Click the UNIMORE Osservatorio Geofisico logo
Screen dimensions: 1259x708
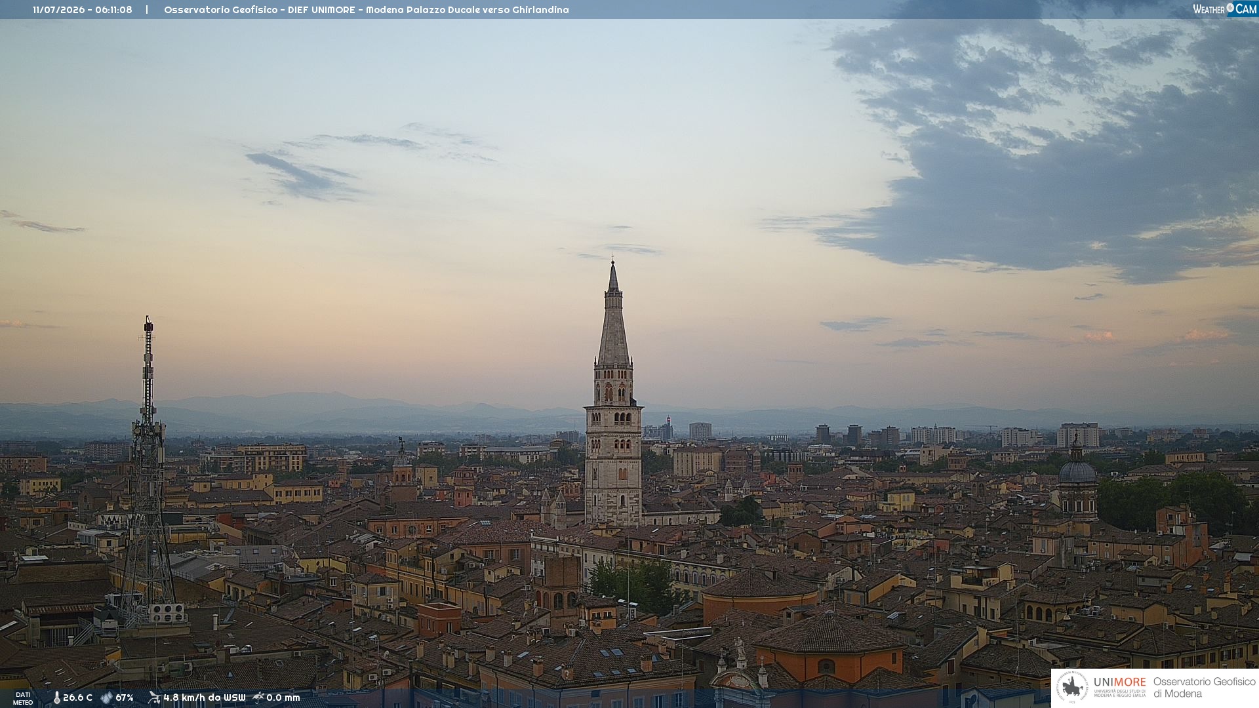tap(1155, 688)
